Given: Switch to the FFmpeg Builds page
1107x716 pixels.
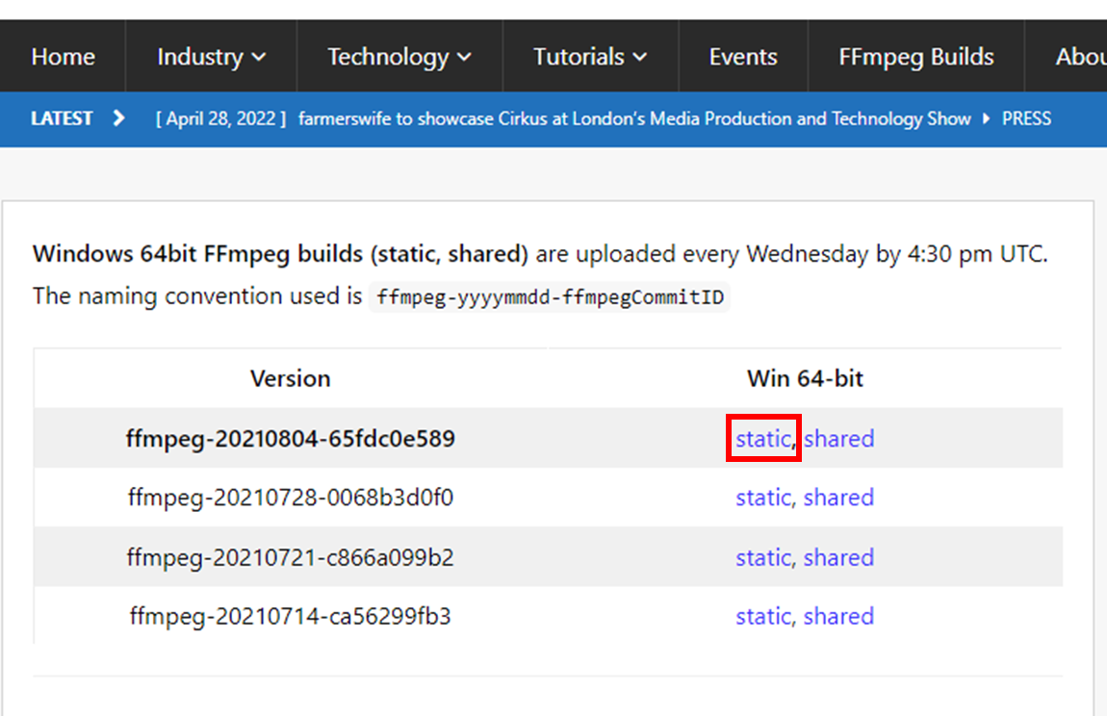Looking at the screenshot, I should [x=915, y=56].
